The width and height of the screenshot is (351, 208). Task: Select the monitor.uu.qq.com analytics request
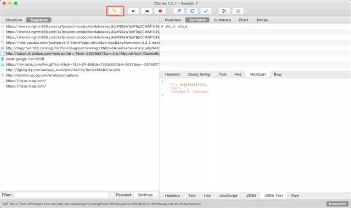80,76
